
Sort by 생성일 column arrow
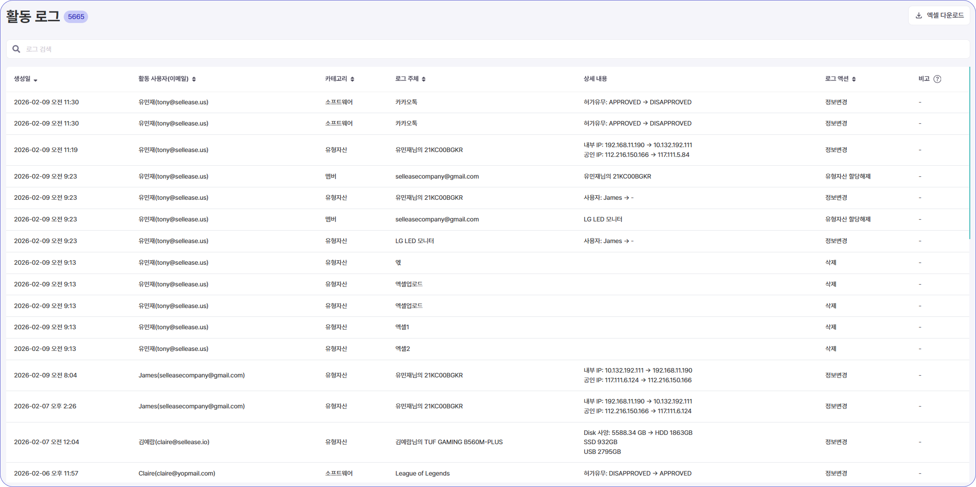pyautogui.click(x=35, y=80)
